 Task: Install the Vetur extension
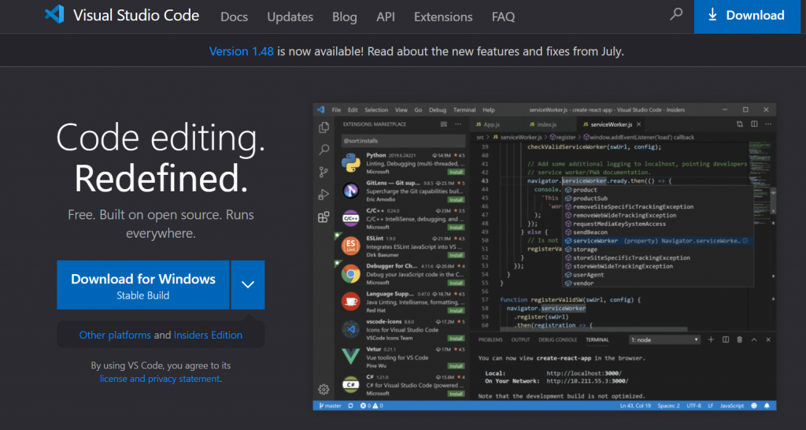click(x=456, y=366)
